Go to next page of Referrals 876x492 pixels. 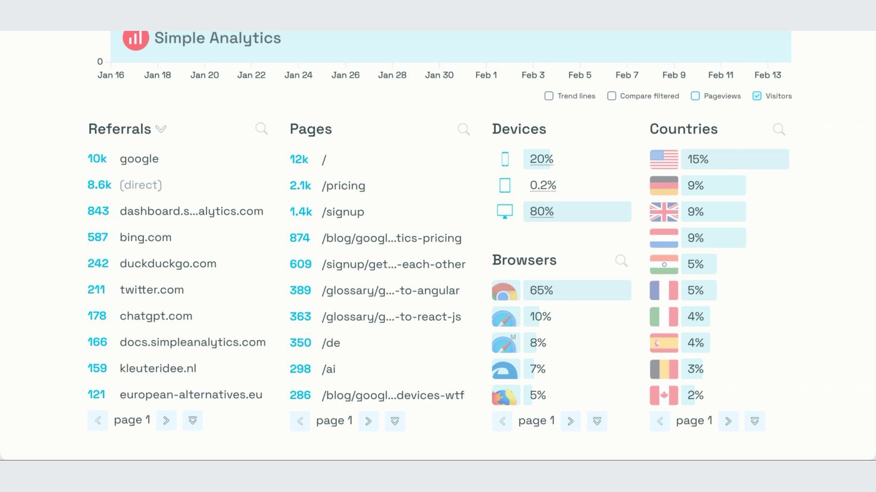point(166,420)
